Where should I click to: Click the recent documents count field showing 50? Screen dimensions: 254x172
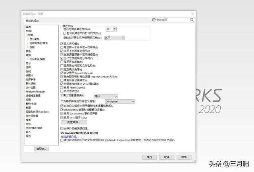110,29
